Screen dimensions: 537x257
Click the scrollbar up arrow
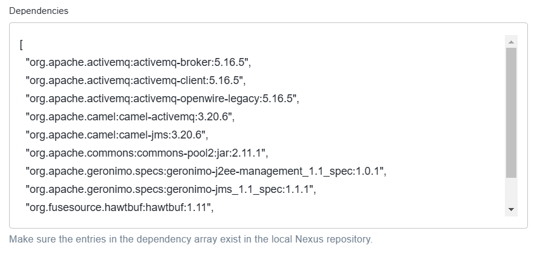(x=511, y=42)
